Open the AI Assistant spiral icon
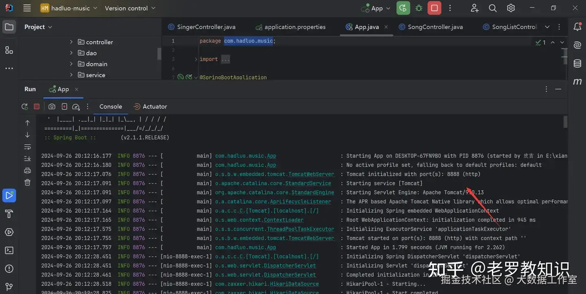The width and height of the screenshot is (586, 294). coord(577,45)
